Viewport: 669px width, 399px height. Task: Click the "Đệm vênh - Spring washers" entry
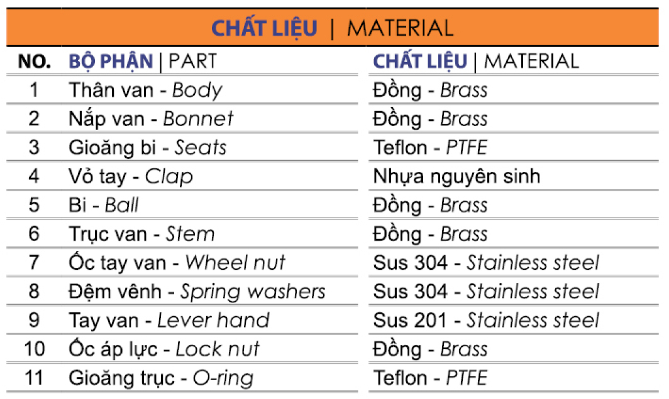197,291
